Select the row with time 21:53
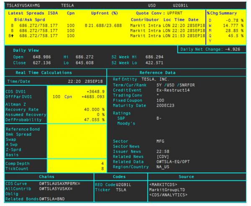 [x=107, y=36]
